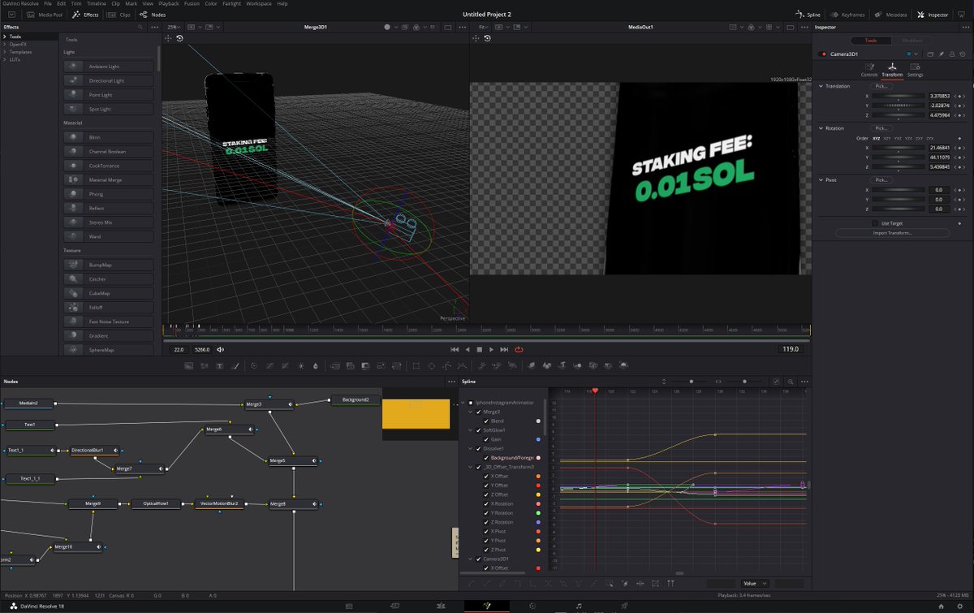
Task: Mute audio speaker icon
Action: (x=221, y=349)
